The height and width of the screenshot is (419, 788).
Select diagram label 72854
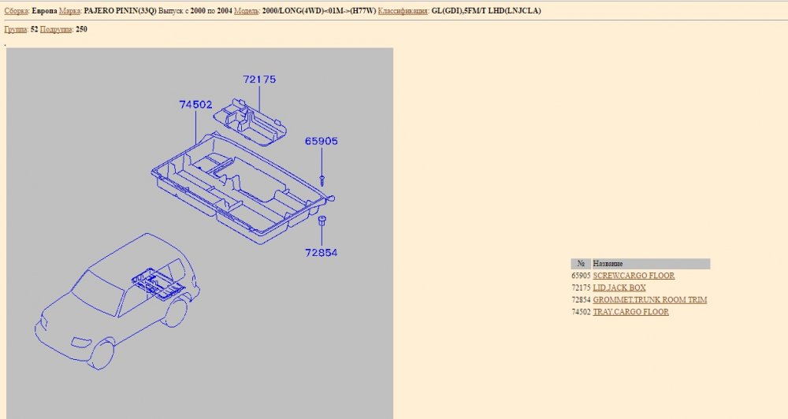point(322,253)
